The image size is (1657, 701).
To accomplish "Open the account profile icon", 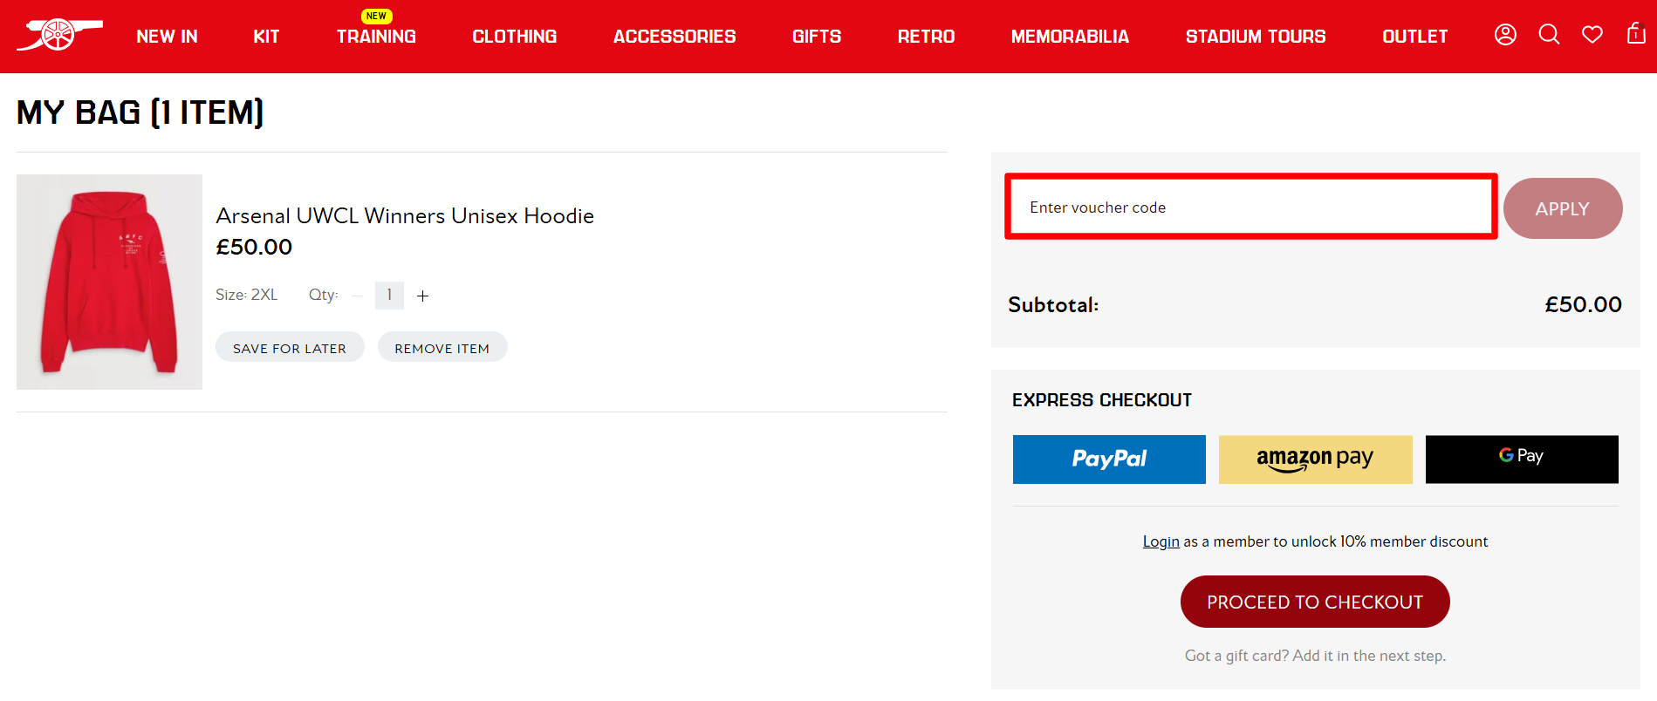I will tap(1505, 35).
